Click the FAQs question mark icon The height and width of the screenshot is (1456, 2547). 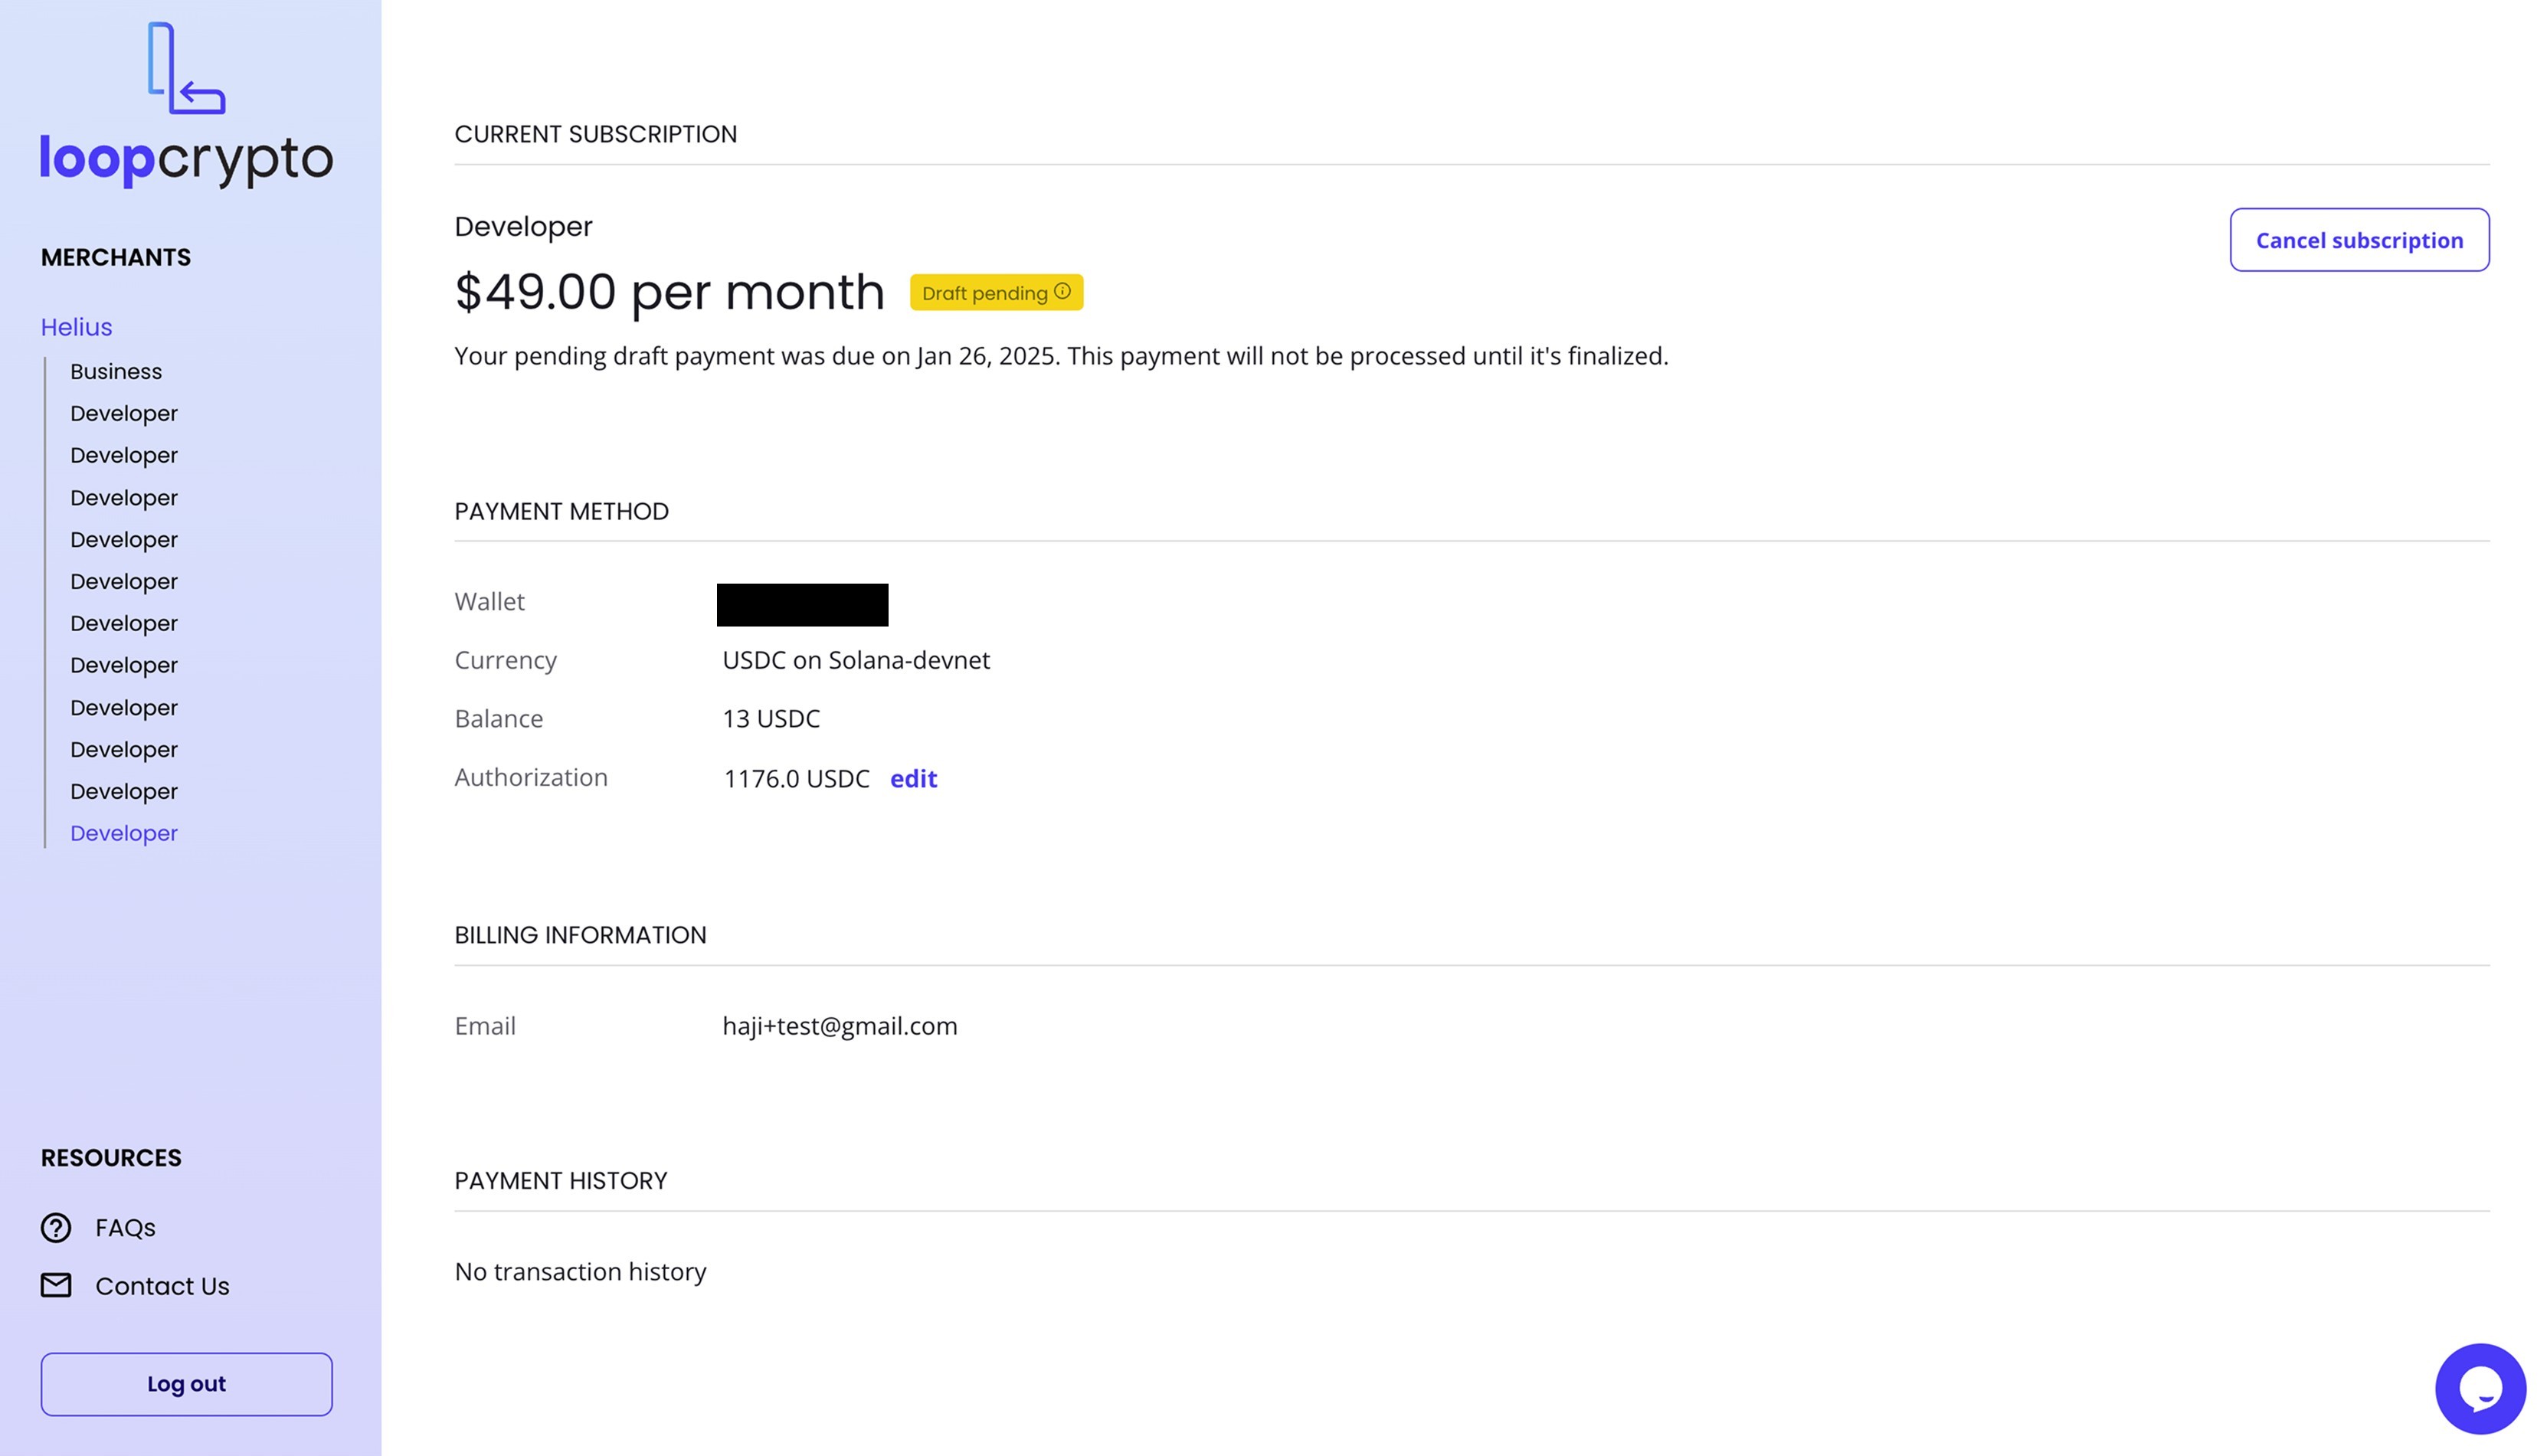tap(56, 1227)
